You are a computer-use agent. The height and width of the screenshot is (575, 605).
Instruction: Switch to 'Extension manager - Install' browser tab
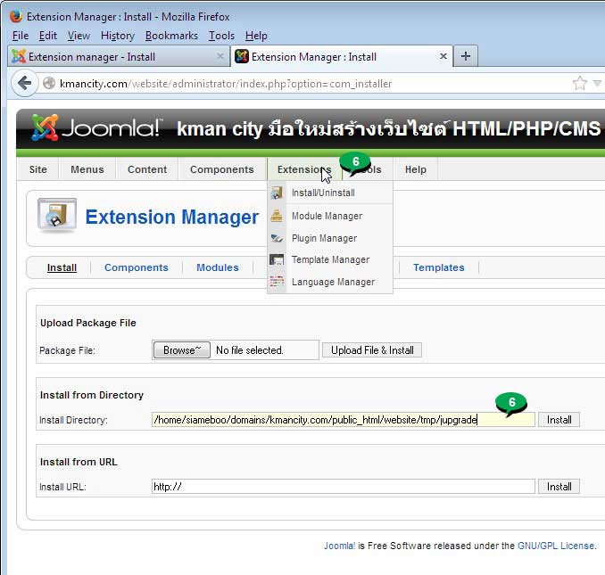[119, 56]
